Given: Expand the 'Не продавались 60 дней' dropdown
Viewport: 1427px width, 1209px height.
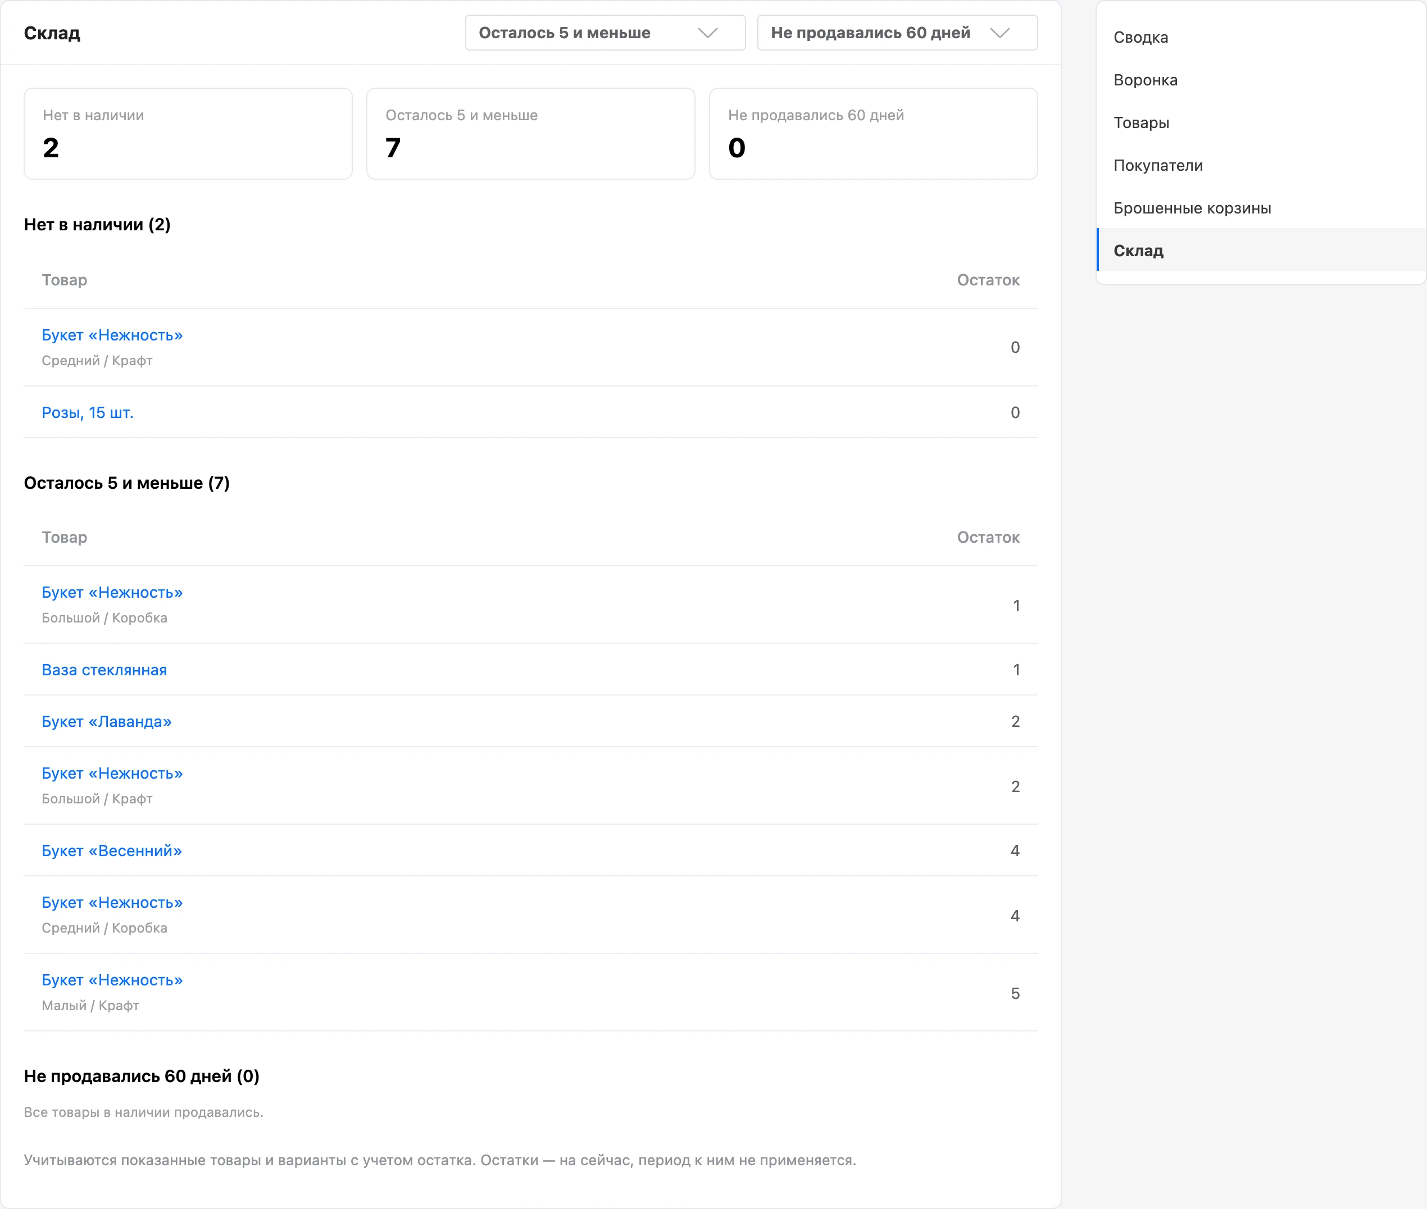Looking at the screenshot, I should tap(897, 33).
